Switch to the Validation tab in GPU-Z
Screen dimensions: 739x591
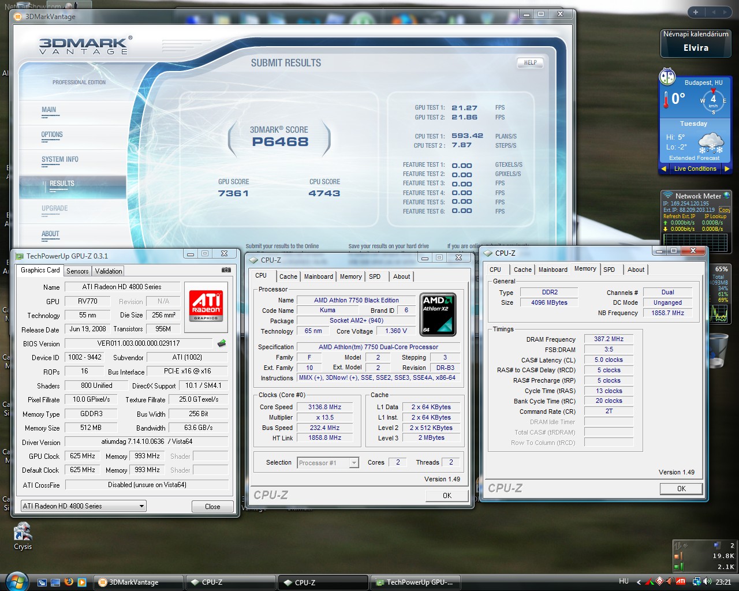click(109, 271)
